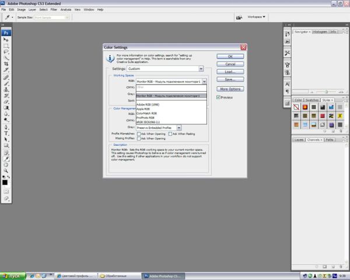Select the Crop tool
The width and height of the screenshot is (350, 280).
[6, 64]
